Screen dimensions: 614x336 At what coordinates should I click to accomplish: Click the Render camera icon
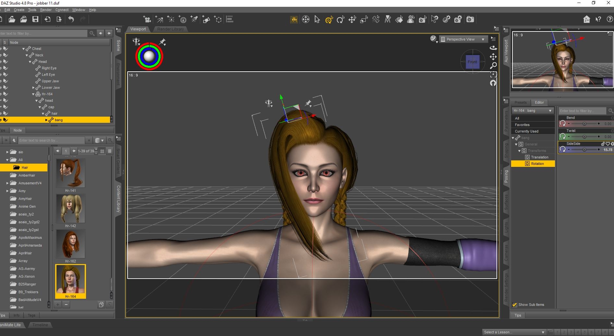(470, 19)
